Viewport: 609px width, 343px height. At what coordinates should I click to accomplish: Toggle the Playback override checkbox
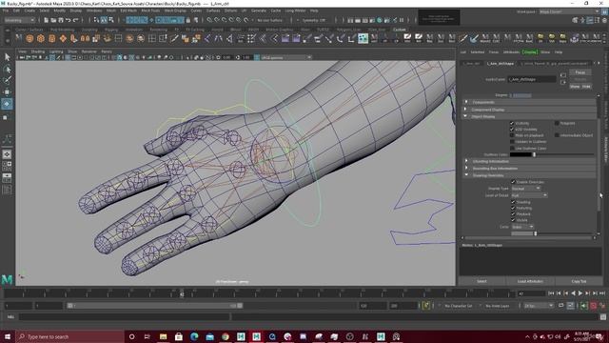[513, 213]
